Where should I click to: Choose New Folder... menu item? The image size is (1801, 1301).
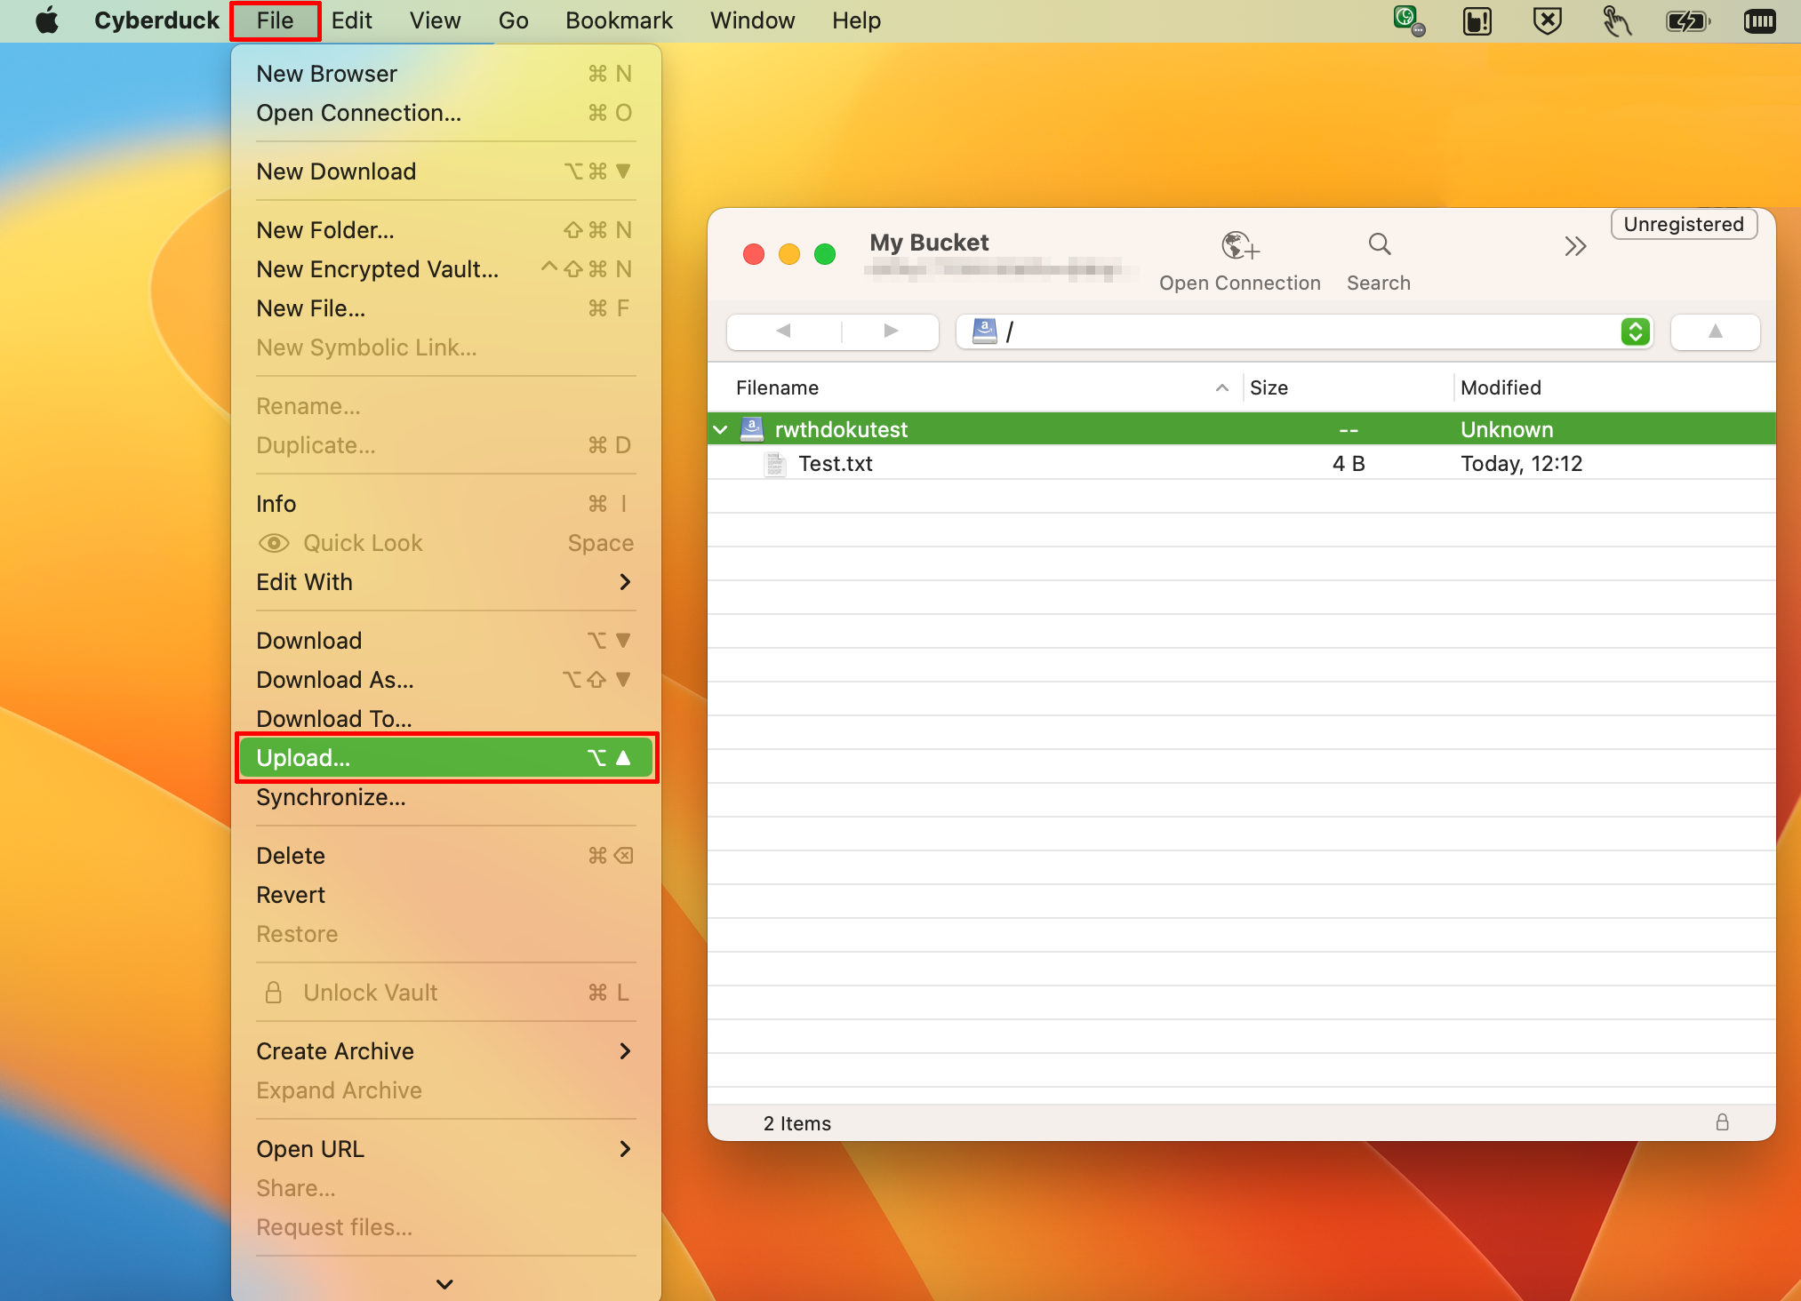pos(446,230)
